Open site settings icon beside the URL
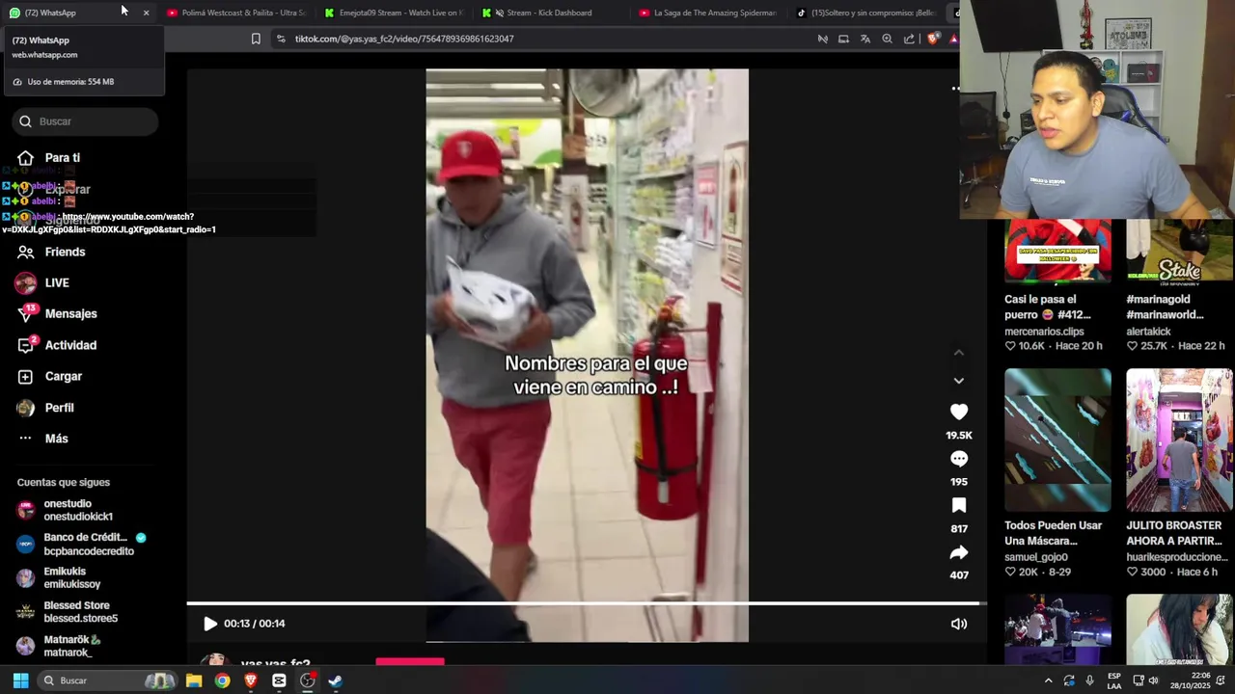 pos(281,39)
